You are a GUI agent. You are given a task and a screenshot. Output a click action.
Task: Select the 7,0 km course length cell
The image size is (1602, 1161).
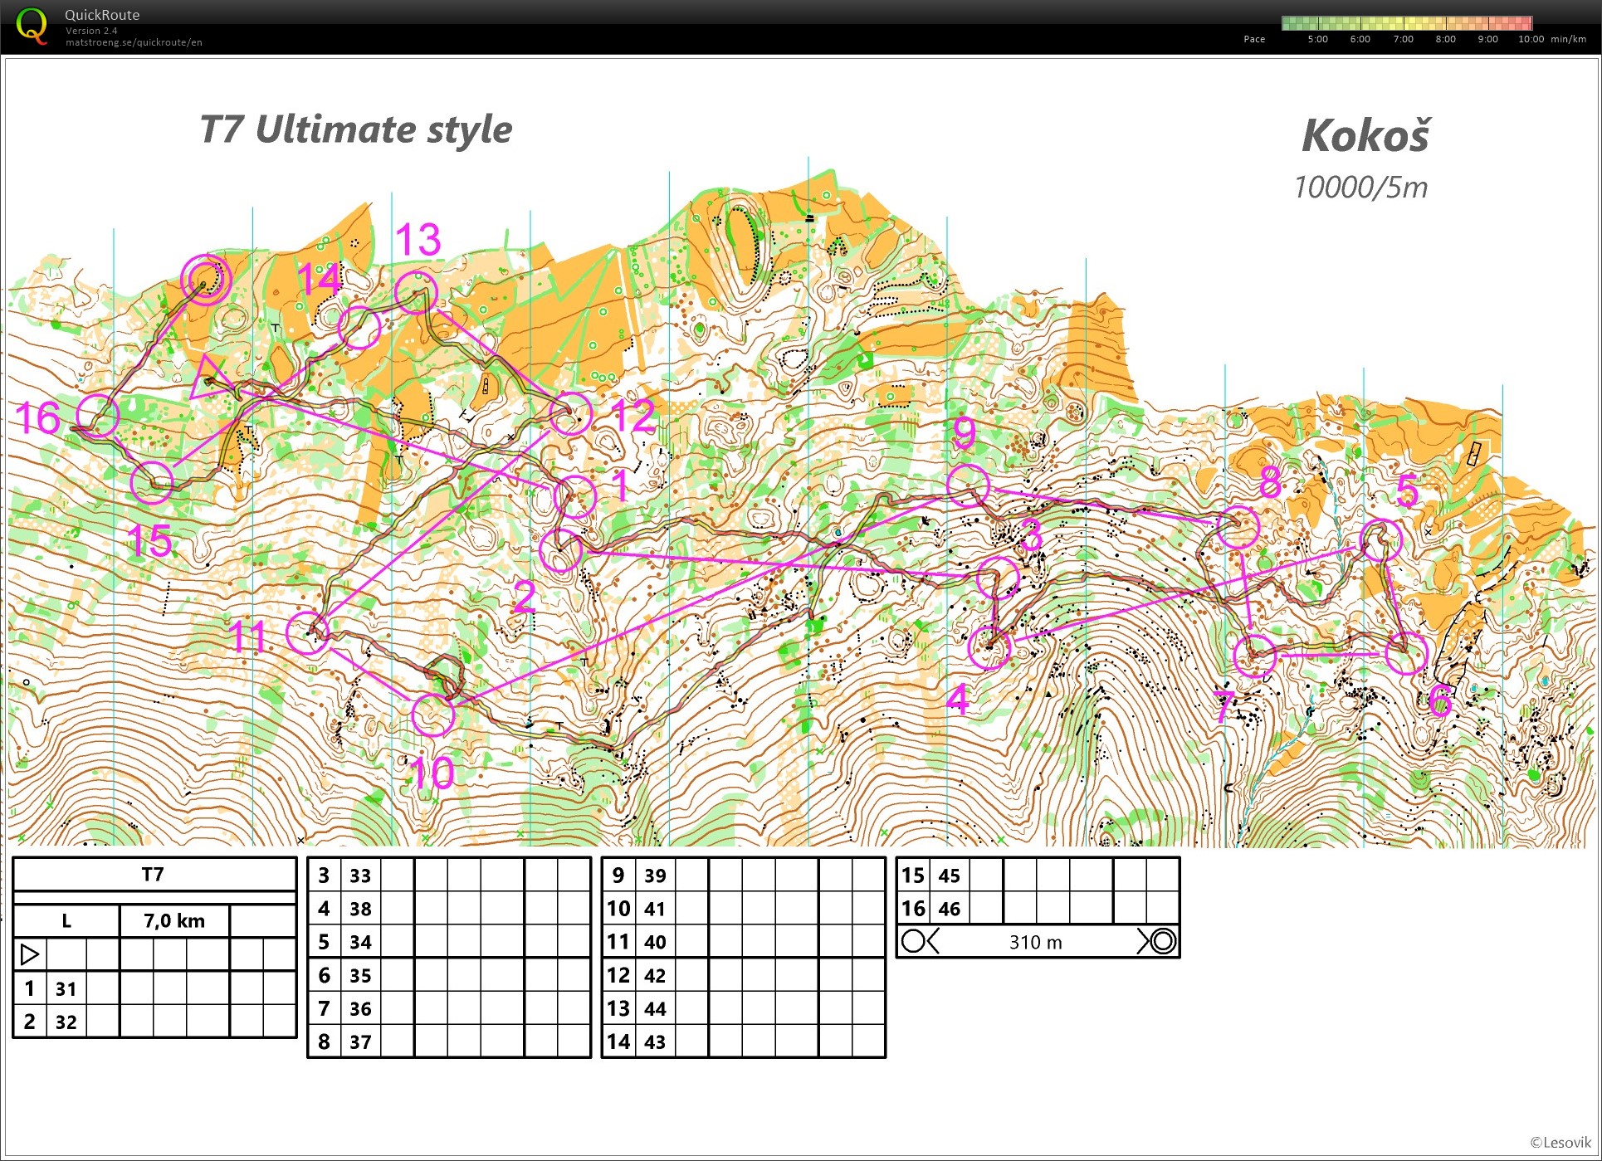pyautogui.click(x=173, y=920)
